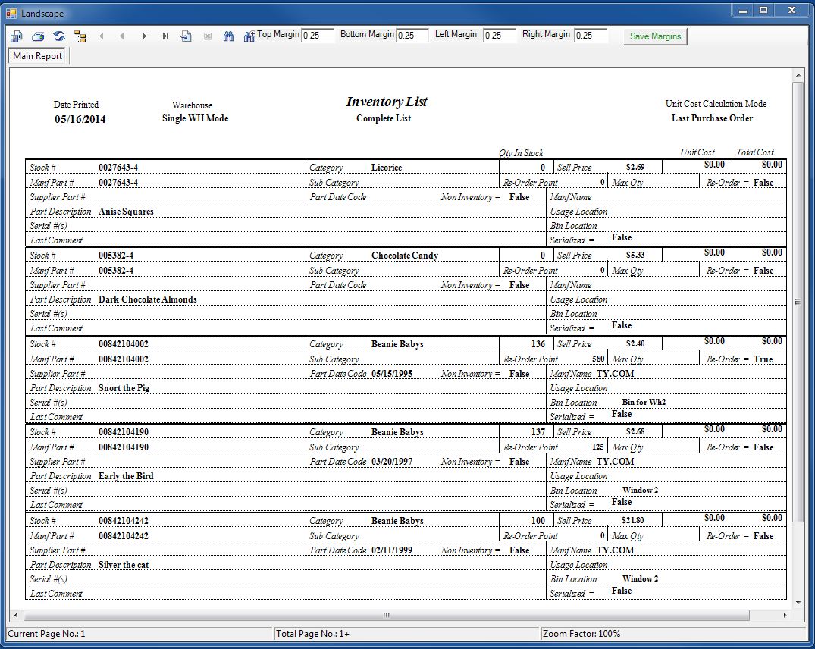Click the horizontal scrollbar left arrow
This screenshot has width=815, height=649.
click(x=16, y=615)
